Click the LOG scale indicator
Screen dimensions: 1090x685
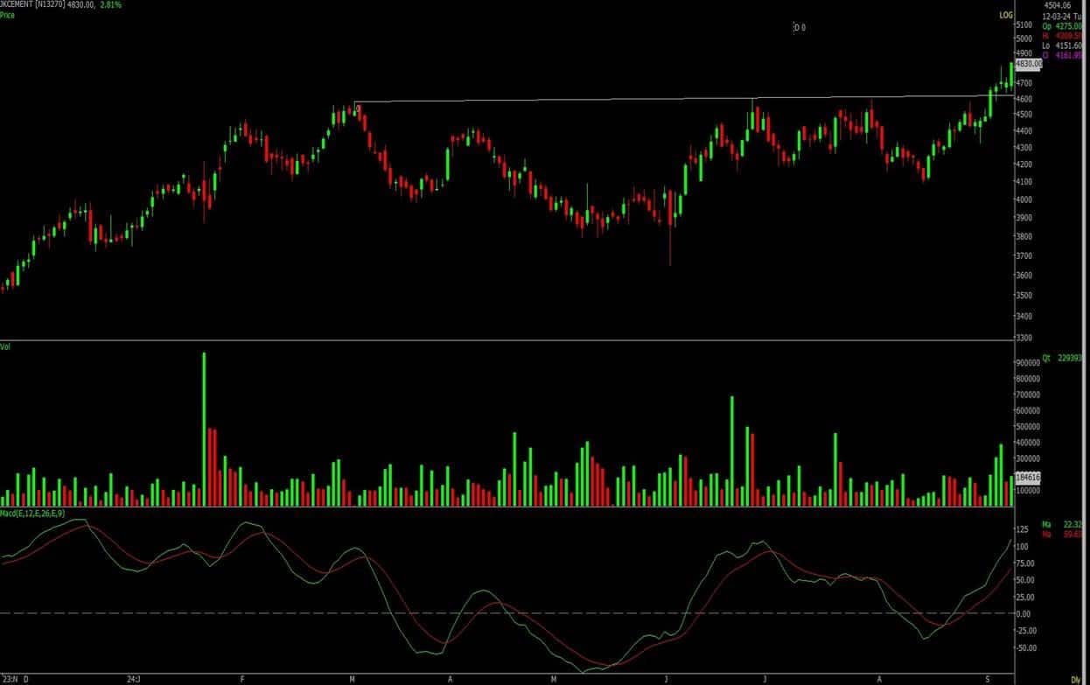1006,16
